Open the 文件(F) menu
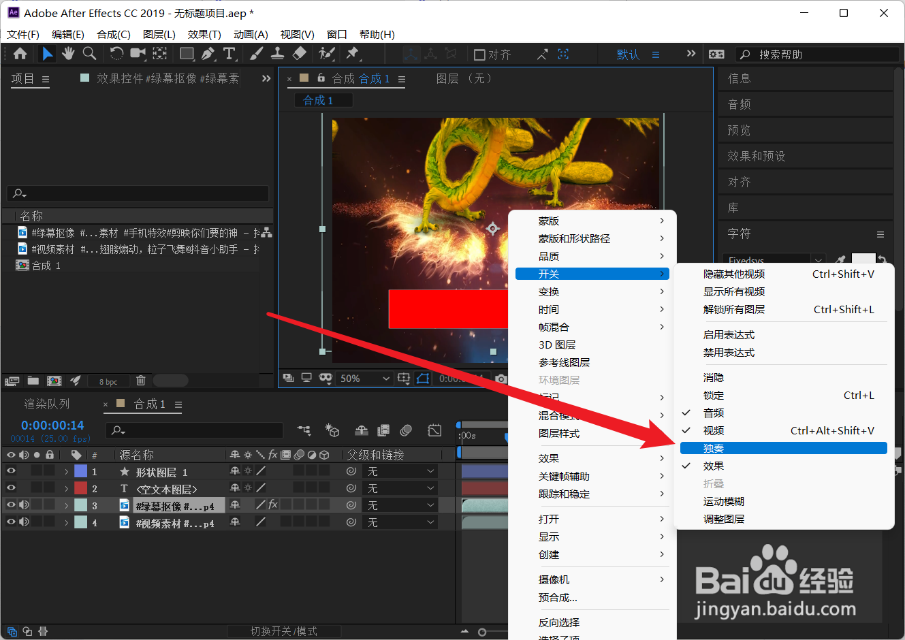The height and width of the screenshot is (640, 905). pos(23,34)
